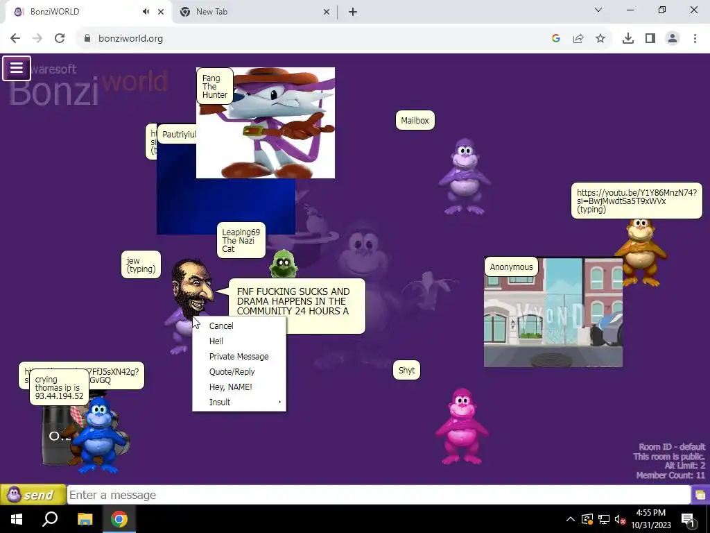
Task: Show hidden system tray icons
Action: click(x=571, y=519)
